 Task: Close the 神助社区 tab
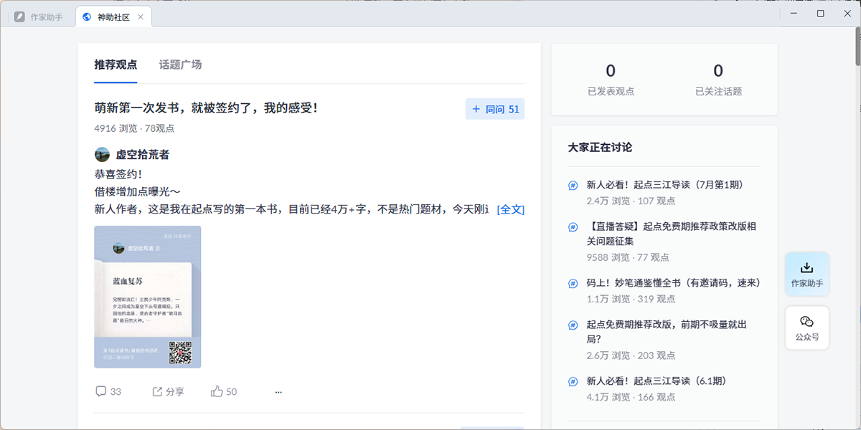140,16
